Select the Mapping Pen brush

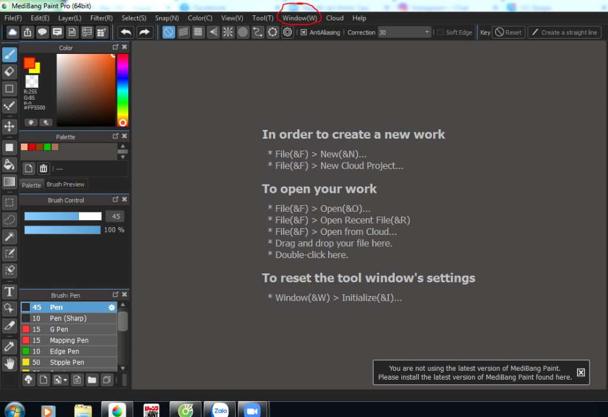[x=69, y=340]
